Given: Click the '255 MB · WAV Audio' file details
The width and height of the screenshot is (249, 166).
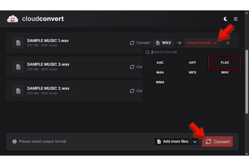Looking at the screenshot, I should click(42, 69).
